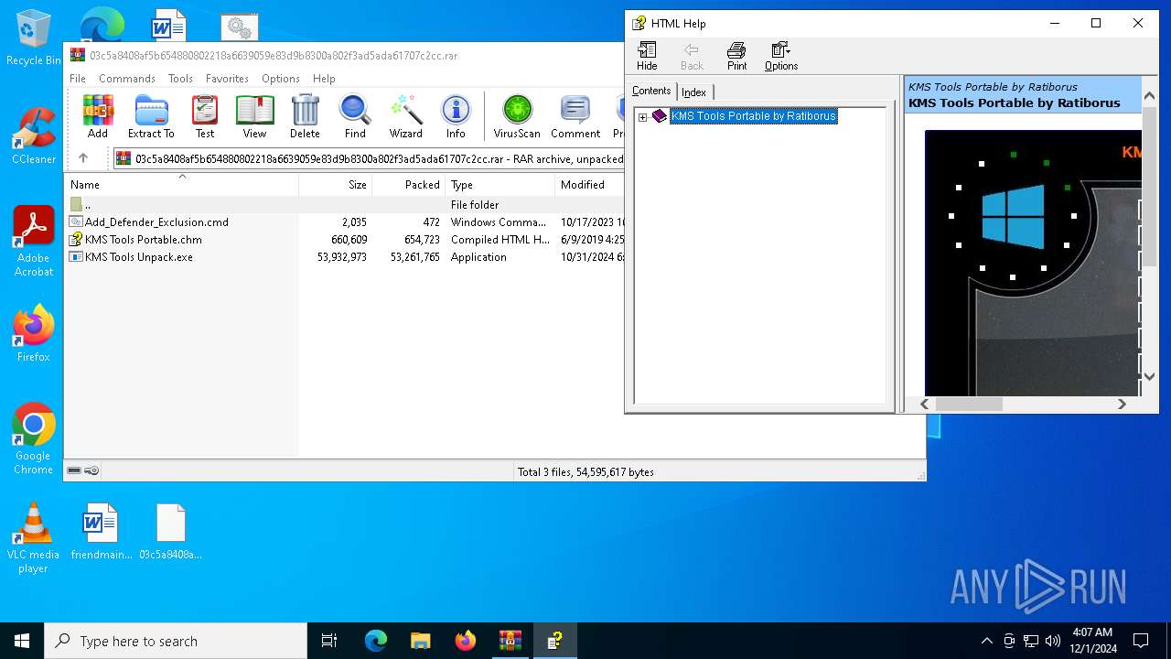Open the Commands menu
Viewport: 1171px width, 659px height.
127,79
